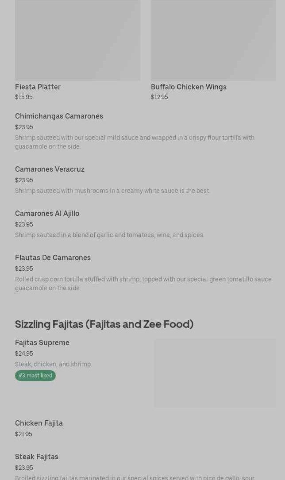Click the $15.95 Fiesta Platter price

(x=23, y=97)
